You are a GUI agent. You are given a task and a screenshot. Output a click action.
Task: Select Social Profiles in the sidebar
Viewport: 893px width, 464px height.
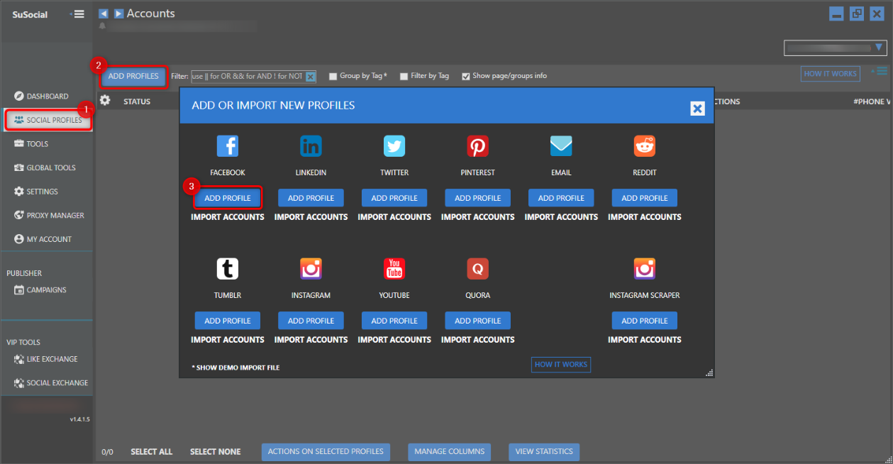coord(48,120)
